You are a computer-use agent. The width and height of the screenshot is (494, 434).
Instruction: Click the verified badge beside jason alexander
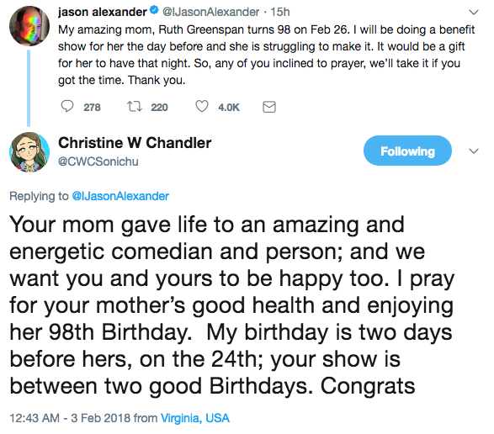154,11
